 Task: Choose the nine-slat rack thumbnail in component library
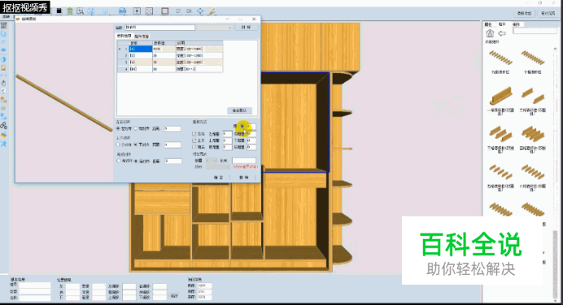[500, 58]
